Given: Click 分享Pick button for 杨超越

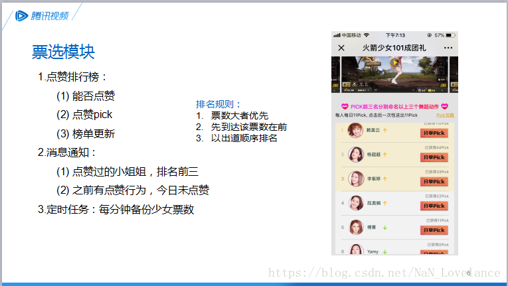Looking at the screenshot, I should 434,157.
